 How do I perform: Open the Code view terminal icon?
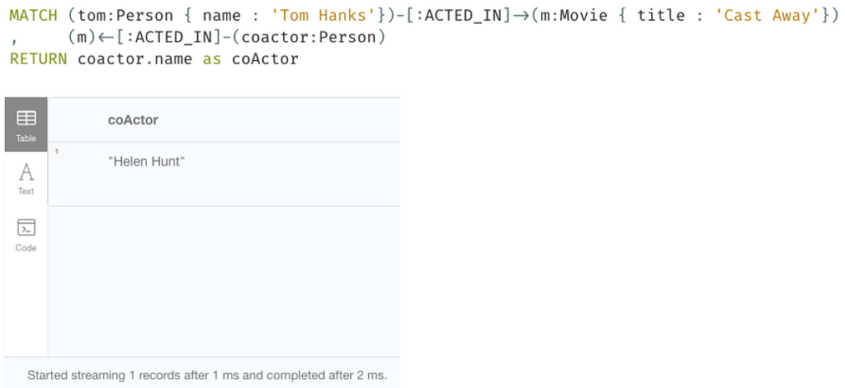(26, 227)
